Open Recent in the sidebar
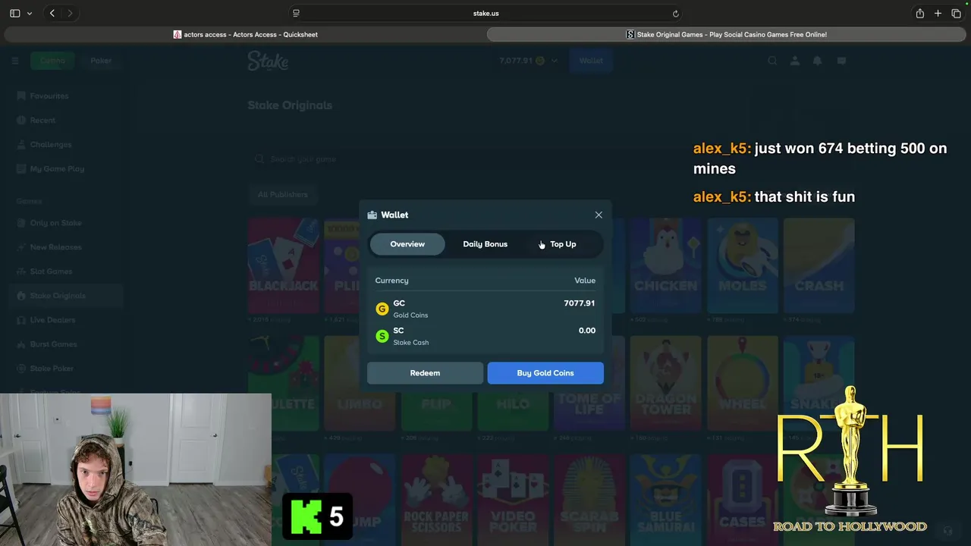The height and width of the screenshot is (546, 971). tap(42, 121)
